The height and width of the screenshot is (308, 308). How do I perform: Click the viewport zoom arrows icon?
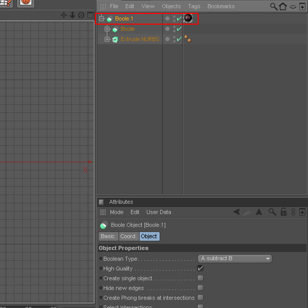coord(72,15)
